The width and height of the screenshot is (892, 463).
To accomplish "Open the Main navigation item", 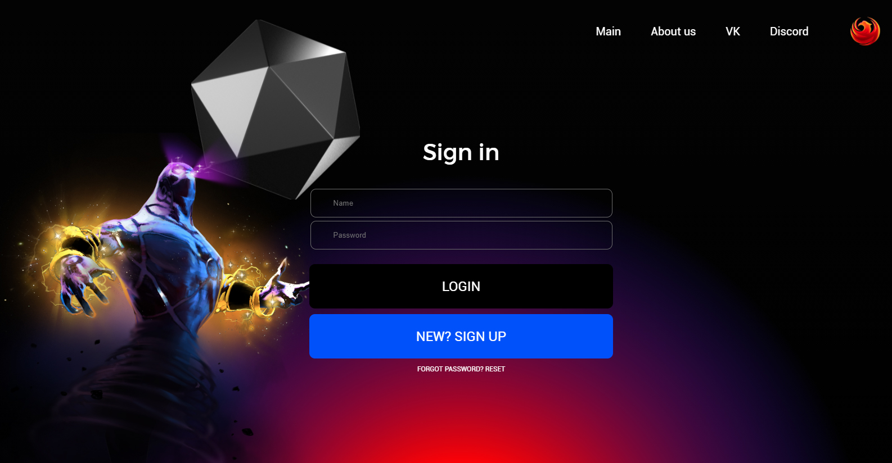I will pyautogui.click(x=608, y=31).
